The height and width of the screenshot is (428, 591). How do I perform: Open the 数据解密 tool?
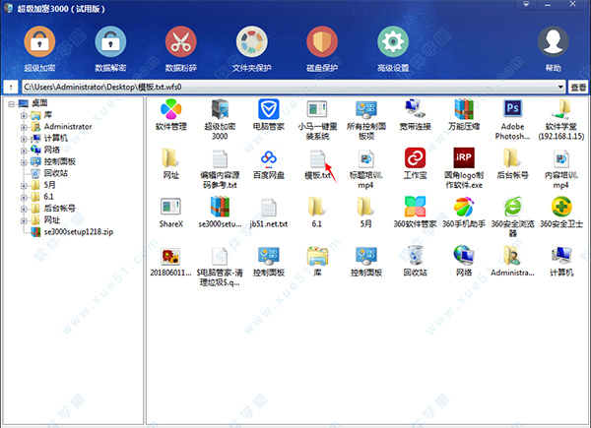coord(110,43)
